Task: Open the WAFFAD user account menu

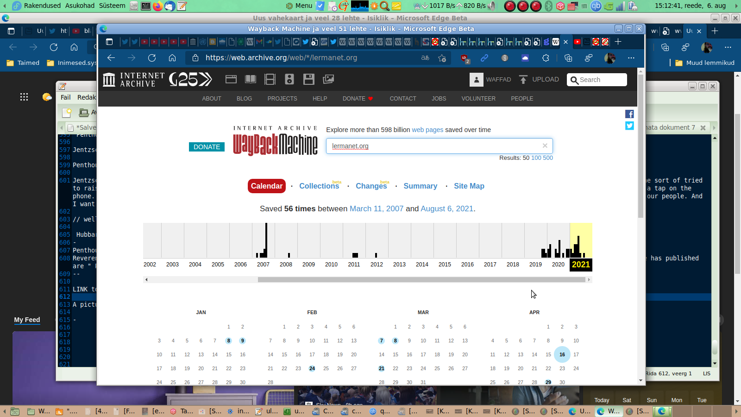Action: coord(490,80)
